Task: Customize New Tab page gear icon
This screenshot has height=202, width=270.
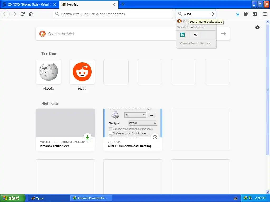Action: coord(257,27)
